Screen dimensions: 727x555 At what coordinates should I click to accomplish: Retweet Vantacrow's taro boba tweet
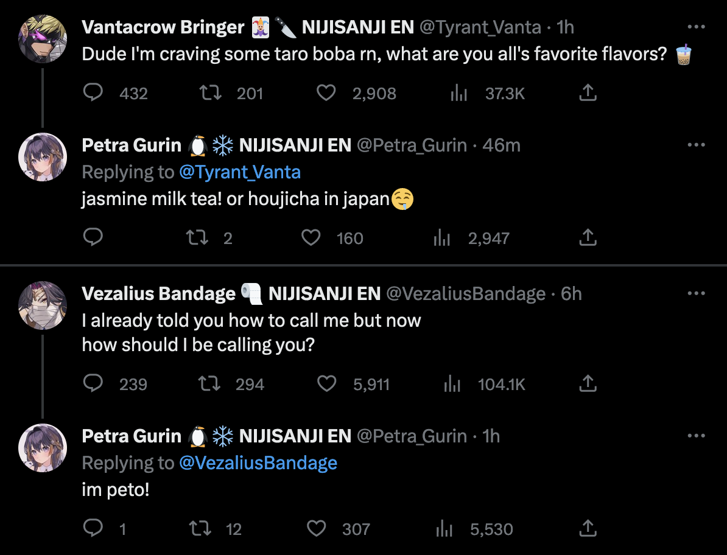211,92
